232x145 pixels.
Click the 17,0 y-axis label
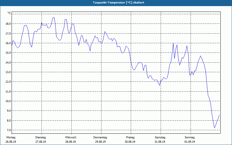point(8,33)
